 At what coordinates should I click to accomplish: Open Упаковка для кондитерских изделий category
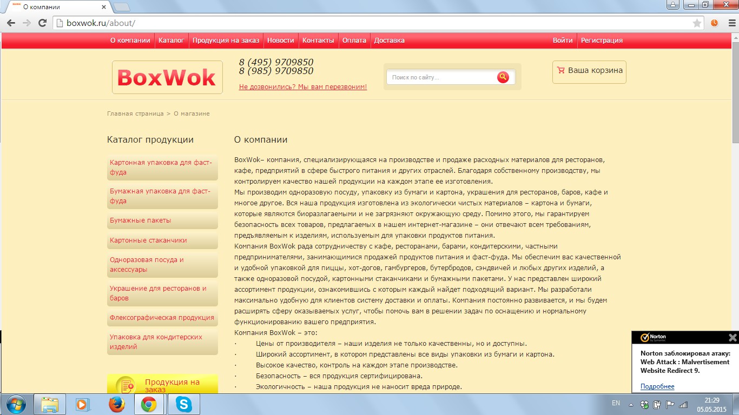[162, 342]
